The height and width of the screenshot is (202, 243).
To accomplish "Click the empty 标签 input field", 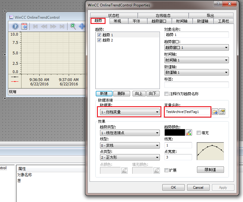I will tap(196, 85).
